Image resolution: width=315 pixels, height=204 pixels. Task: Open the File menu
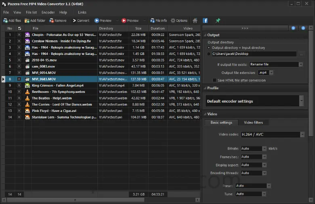[x=6, y=12]
